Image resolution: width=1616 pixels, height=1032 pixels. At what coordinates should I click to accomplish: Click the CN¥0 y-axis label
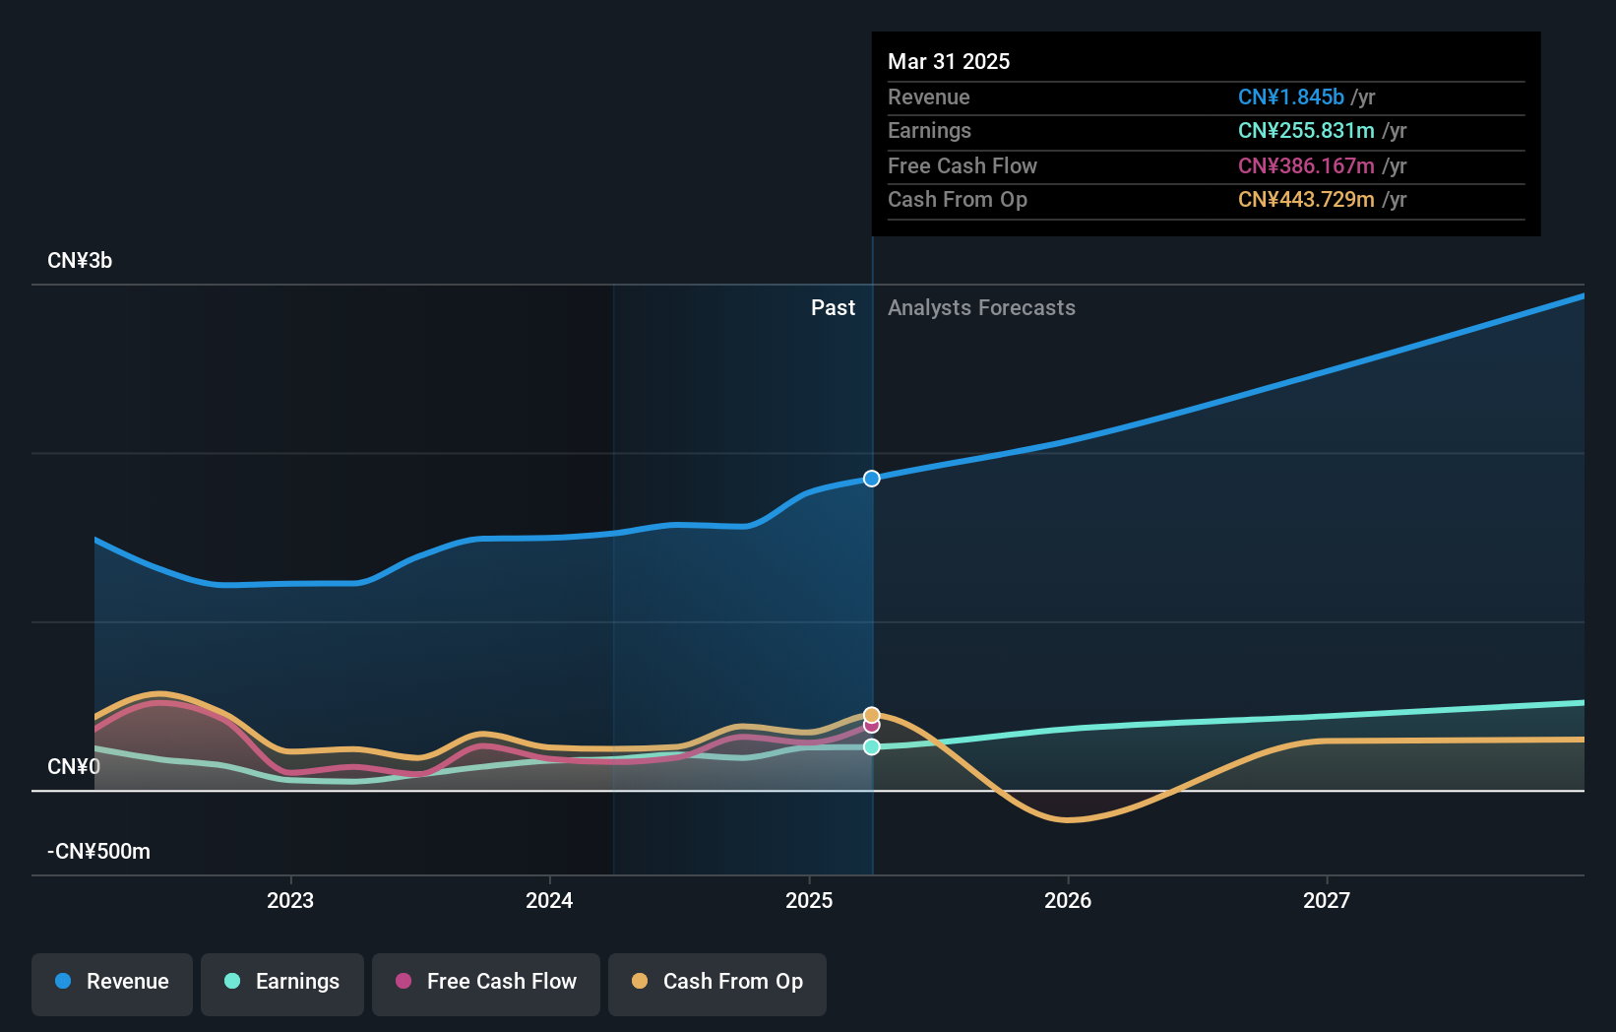coord(74,766)
